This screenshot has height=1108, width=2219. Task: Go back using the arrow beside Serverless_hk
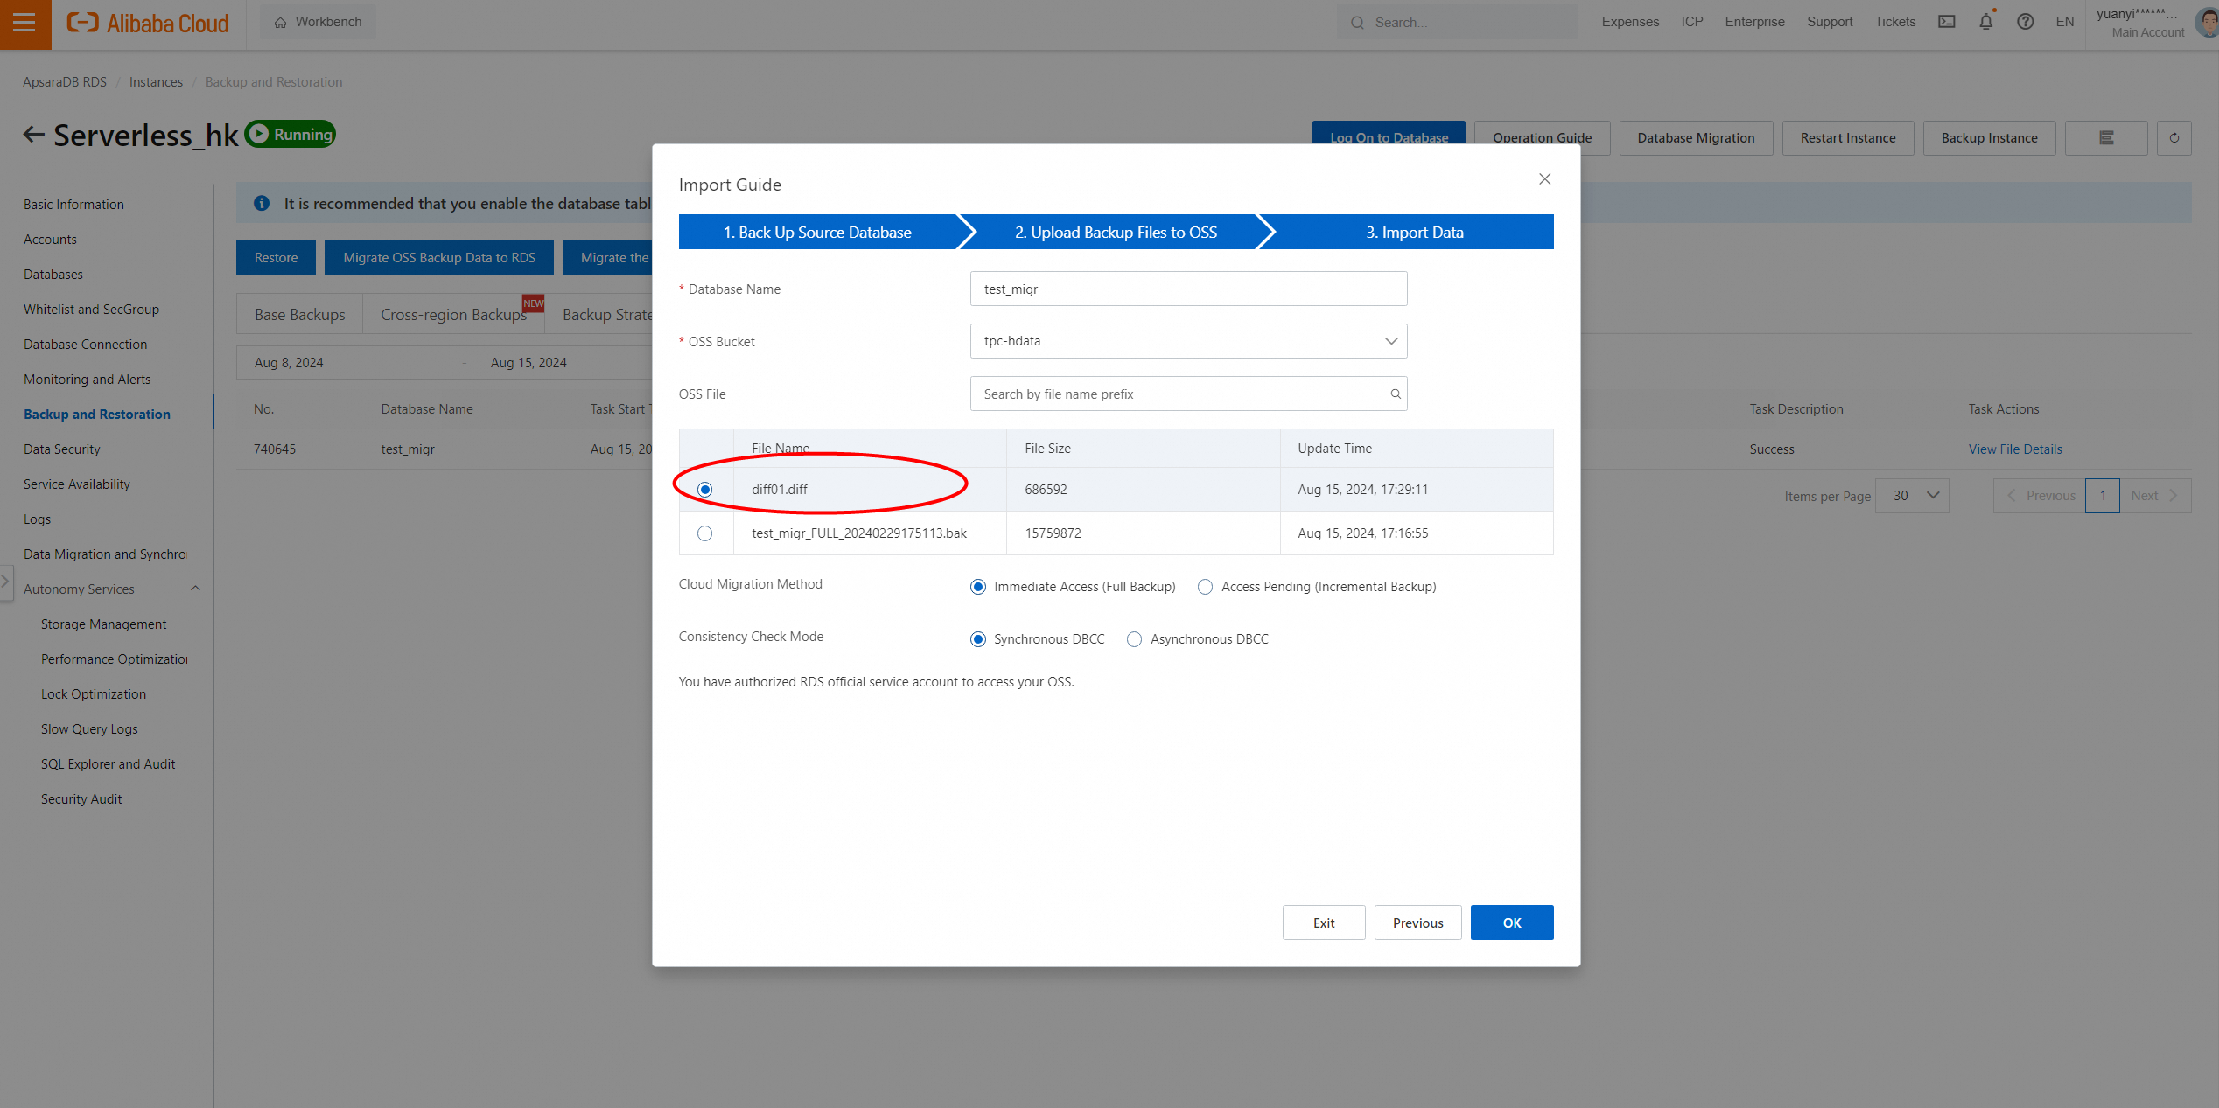[x=33, y=135]
